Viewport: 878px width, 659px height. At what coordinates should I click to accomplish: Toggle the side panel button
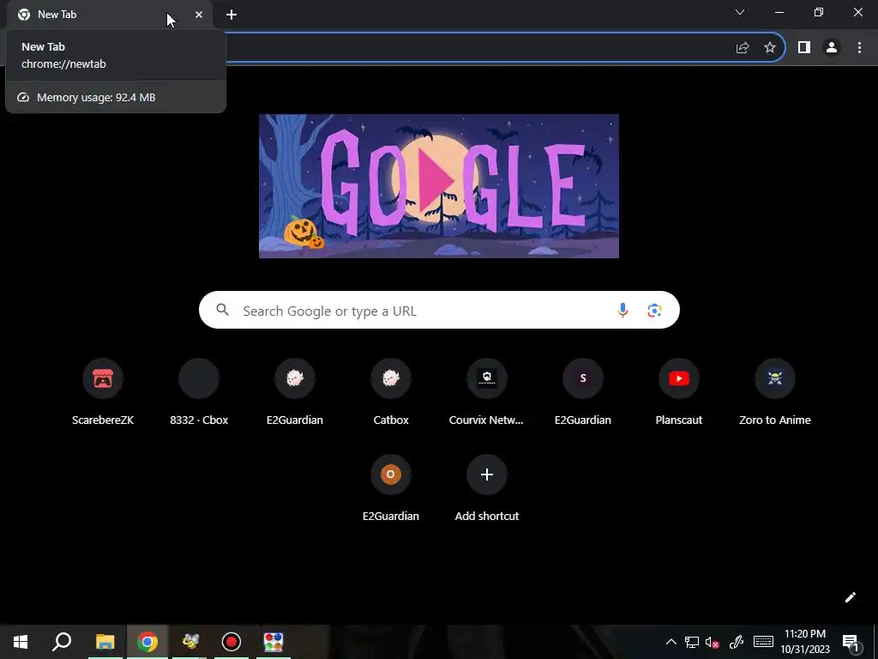coord(804,48)
